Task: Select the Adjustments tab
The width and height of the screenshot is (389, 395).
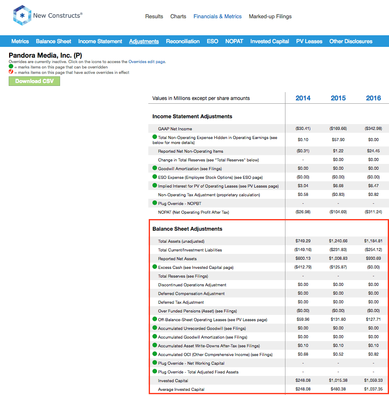Action: pos(144,41)
